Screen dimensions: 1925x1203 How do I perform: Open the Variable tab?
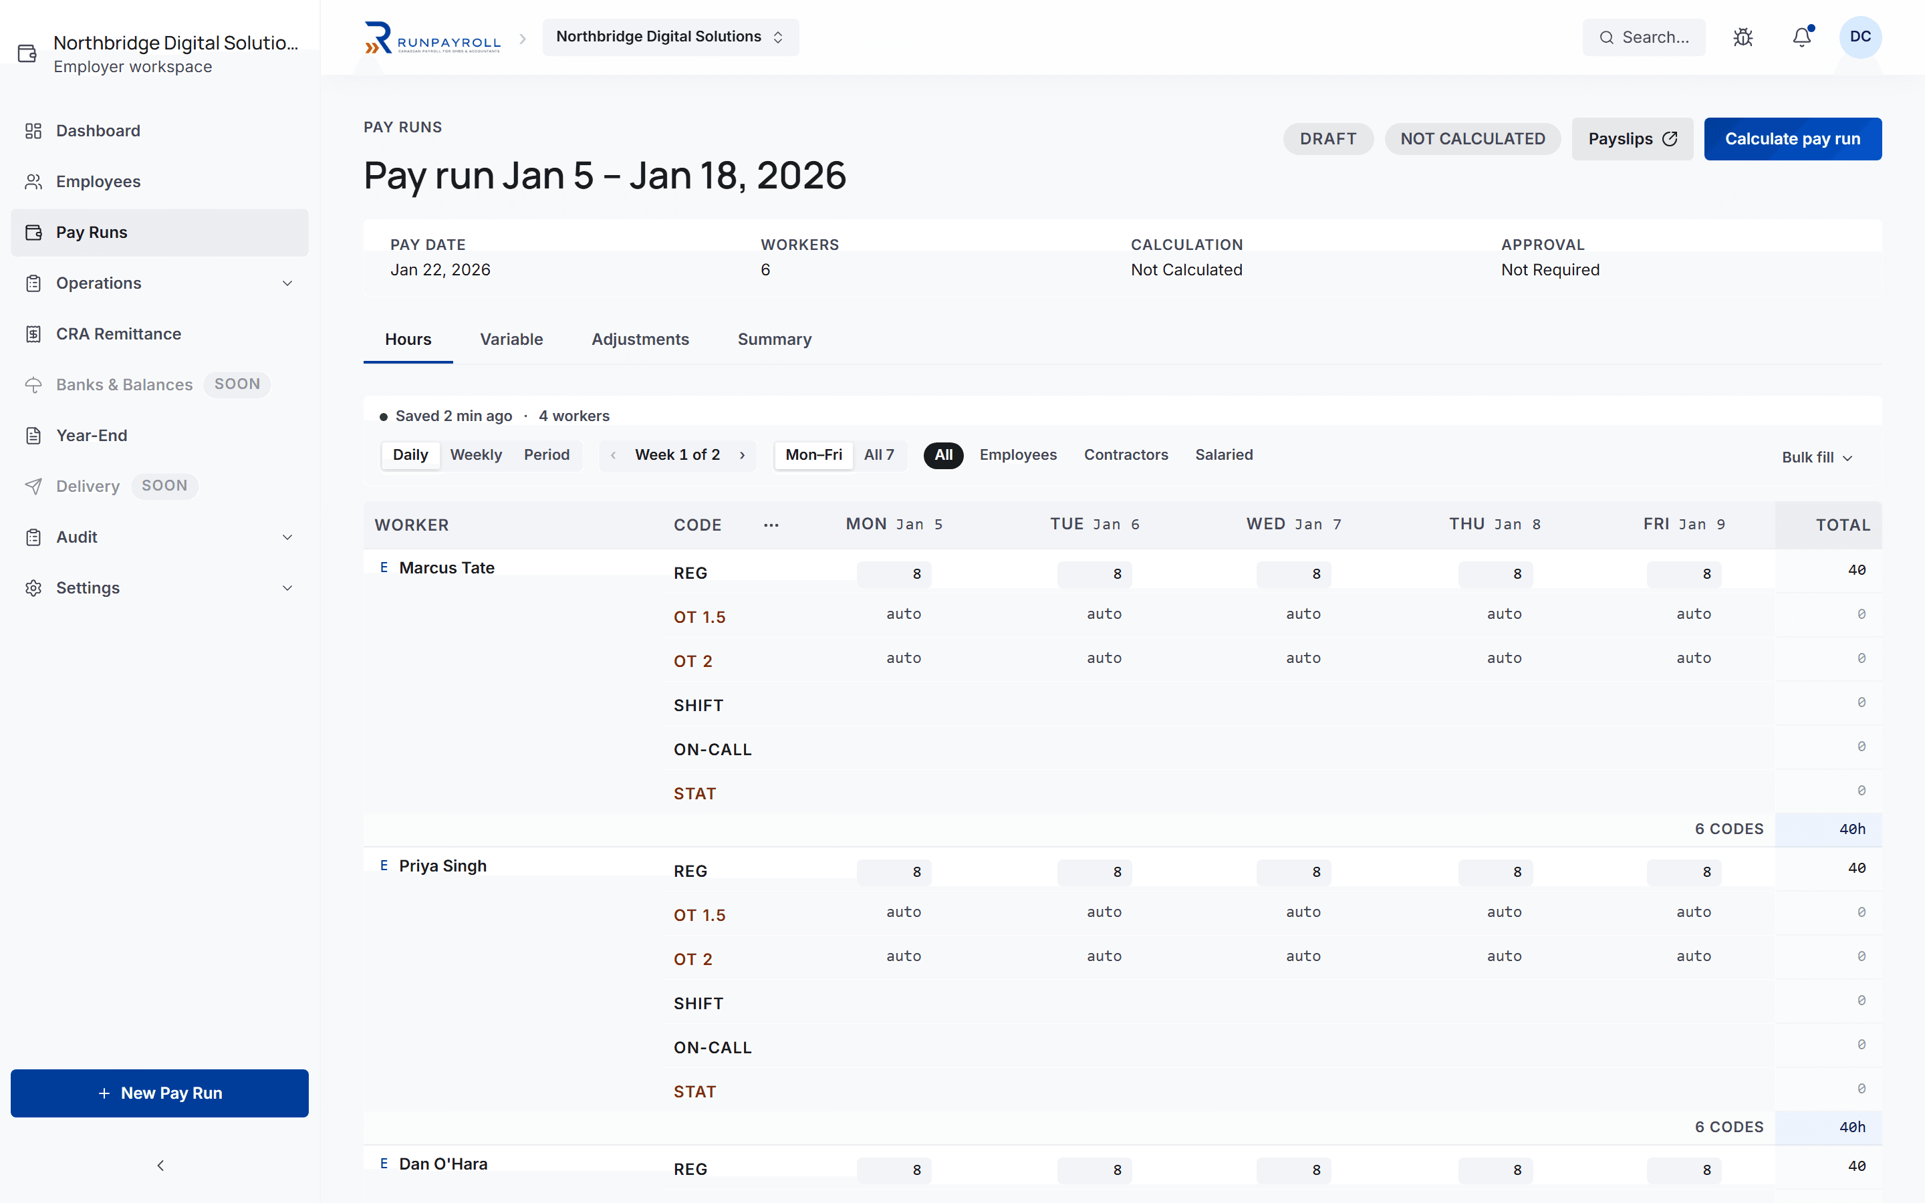(511, 340)
